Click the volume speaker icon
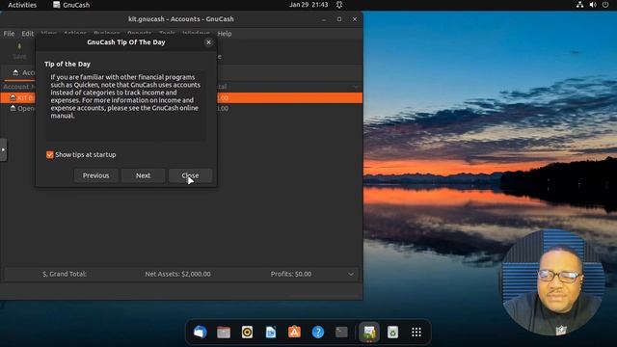 pos(593,5)
